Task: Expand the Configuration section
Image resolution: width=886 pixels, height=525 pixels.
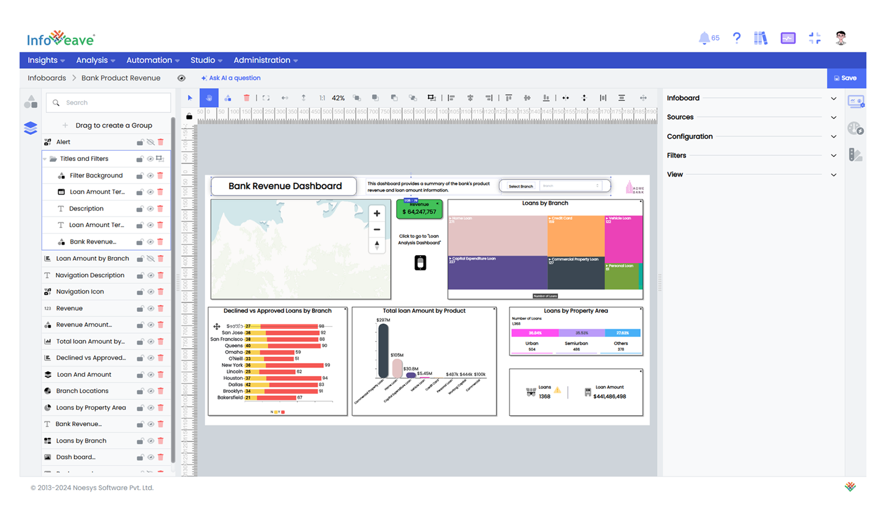Action: pos(834,137)
